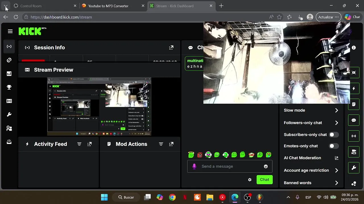Image resolution: width=364 pixels, height=204 pixels.
Task: Open browser profile avatar
Action: (x=310, y=17)
